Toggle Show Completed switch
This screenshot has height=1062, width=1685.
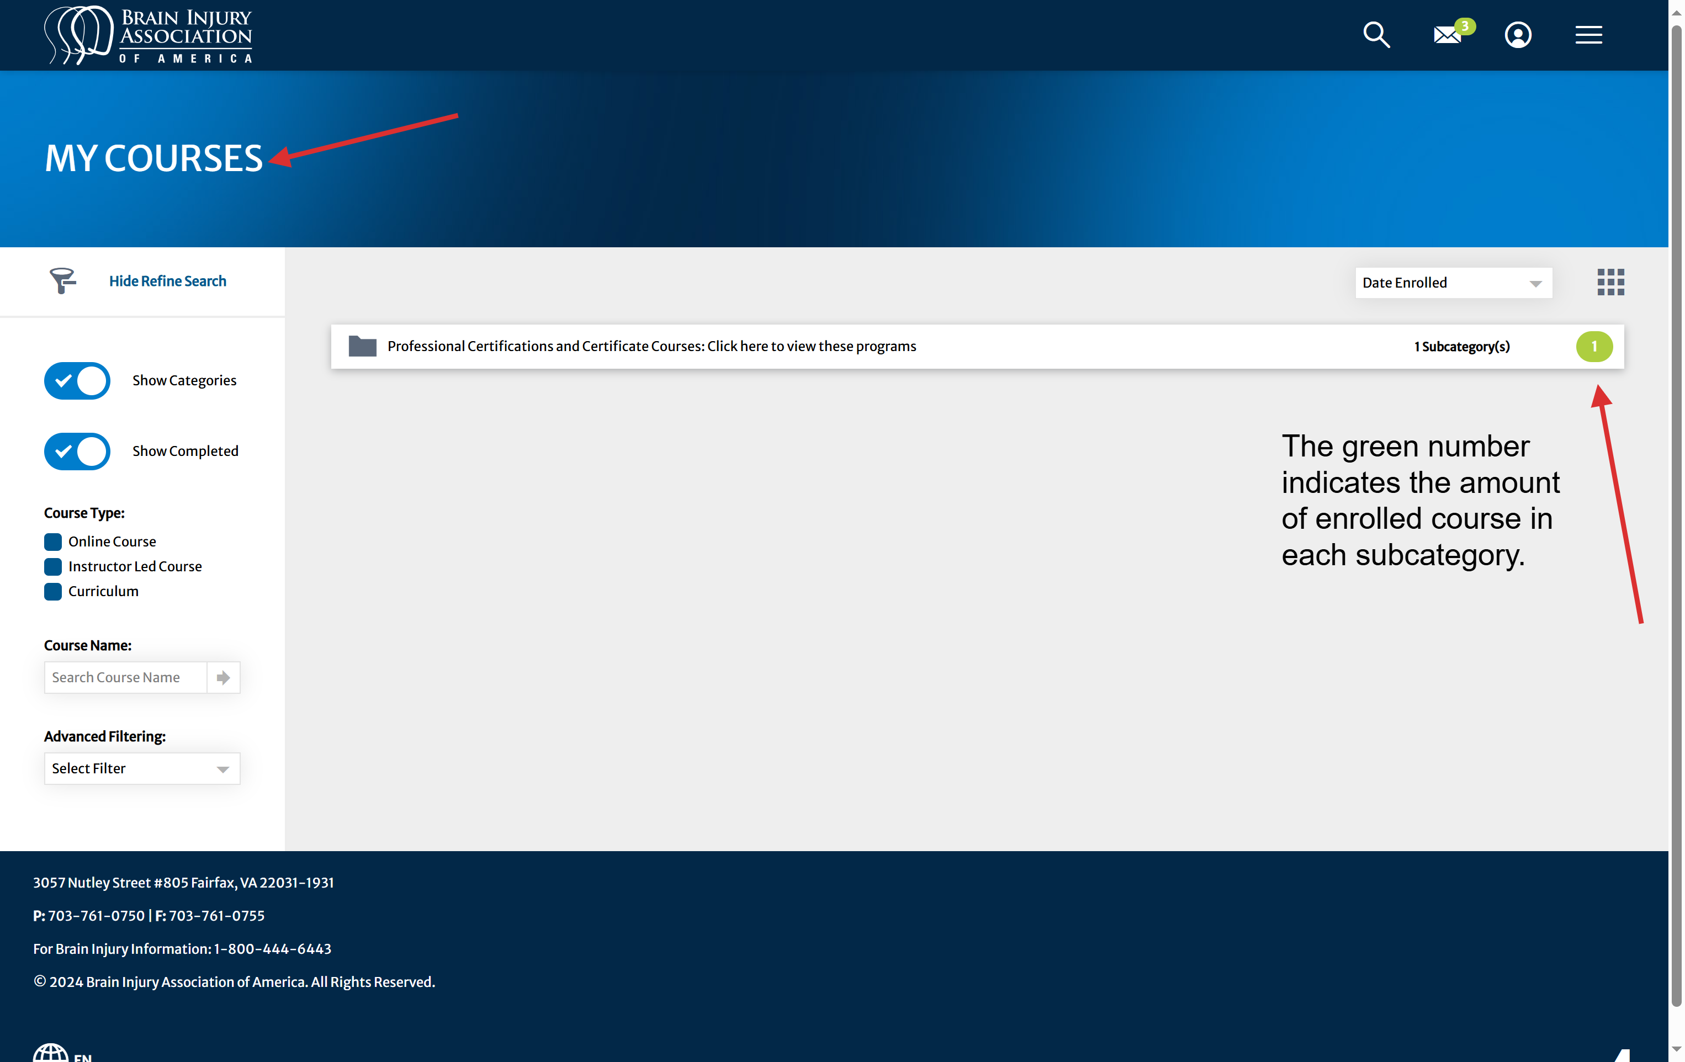[x=77, y=452]
